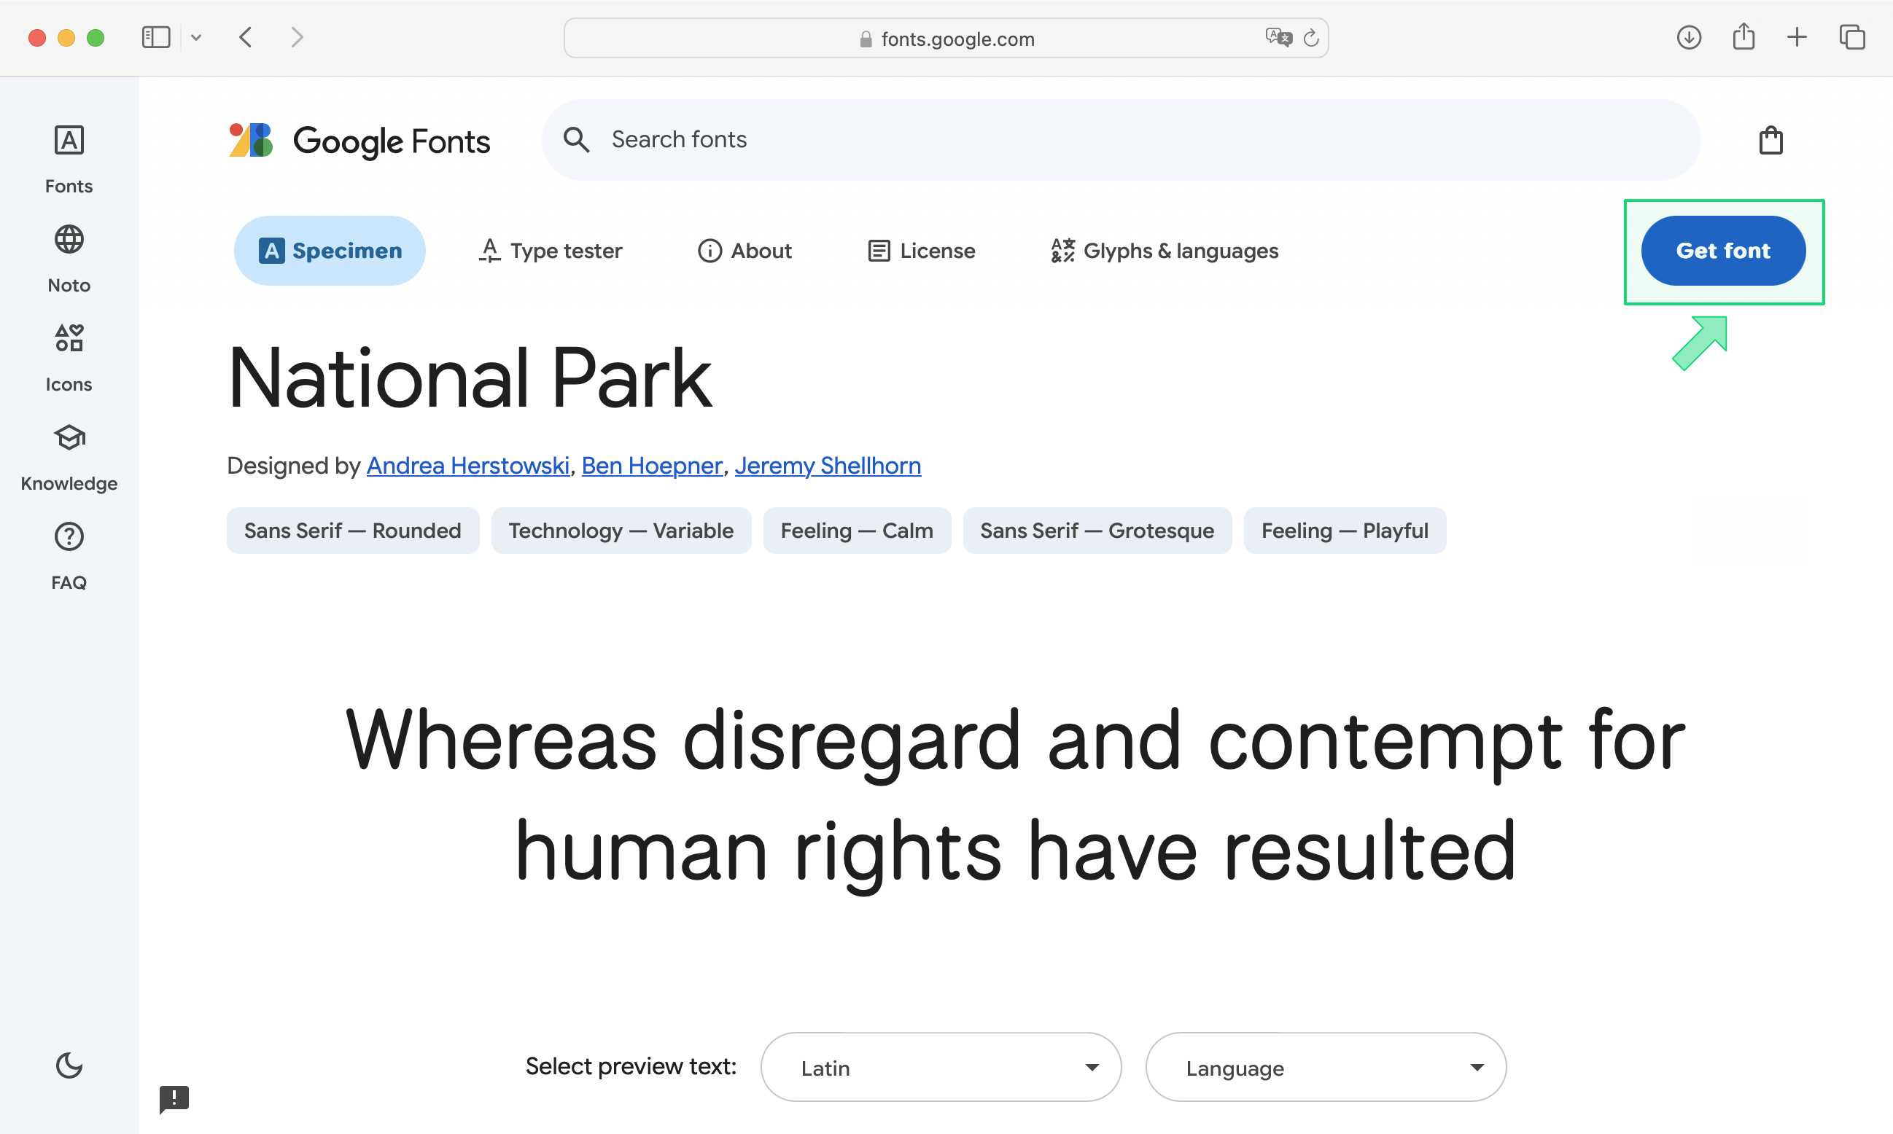This screenshot has height=1134, width=1893.
Task: Reload the page in Safari
Action: point(1310,37)
